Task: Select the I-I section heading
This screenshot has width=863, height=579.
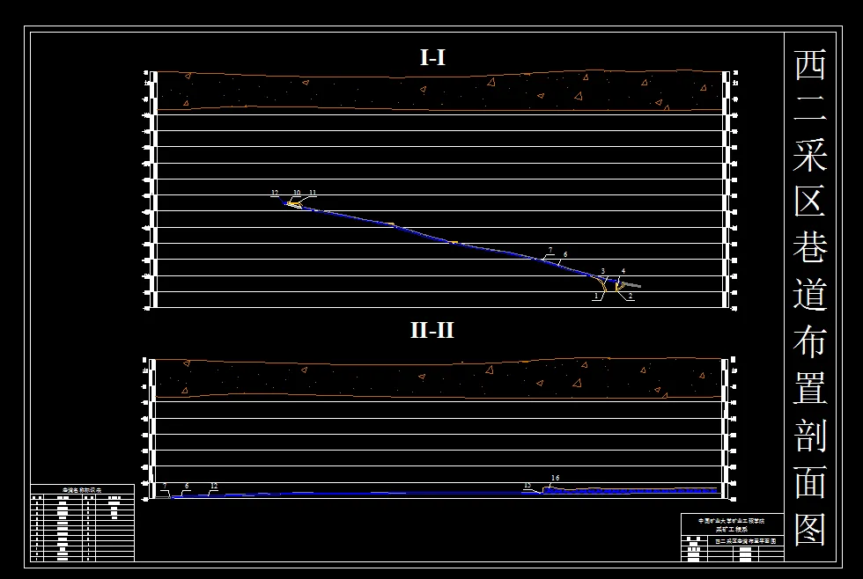Action: pos(432,57)
